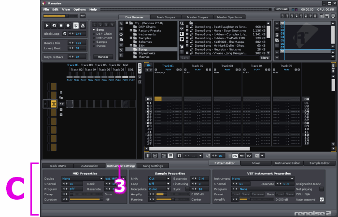Click the magnifier search icon in file list
Screen dimensions: 338x217
(x=182, y=23)
